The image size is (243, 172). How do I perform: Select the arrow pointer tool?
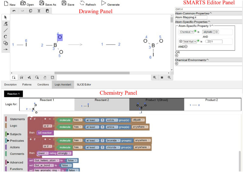pos(6,17)
